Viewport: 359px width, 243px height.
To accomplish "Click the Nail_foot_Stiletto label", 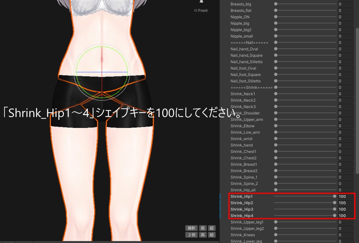I will [246, 81].
